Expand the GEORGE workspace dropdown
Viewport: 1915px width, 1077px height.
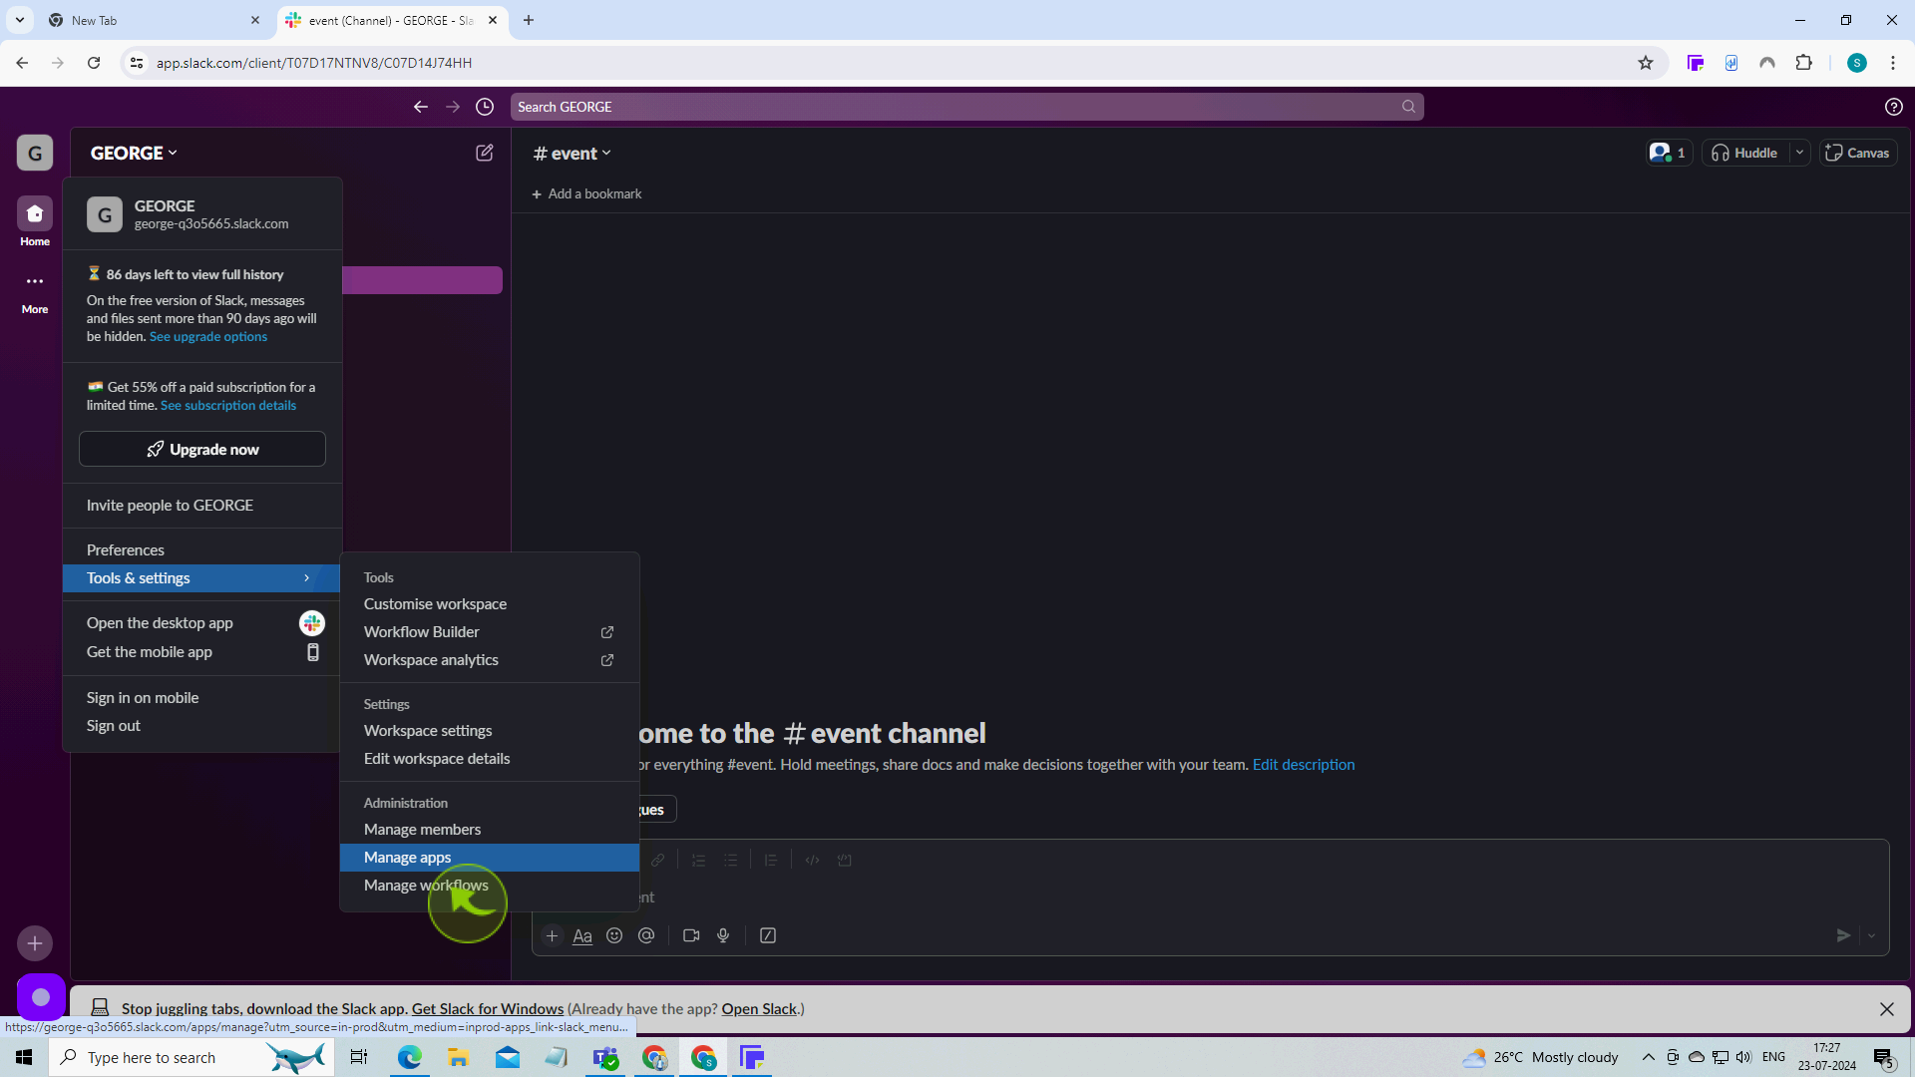coord(134,153)
